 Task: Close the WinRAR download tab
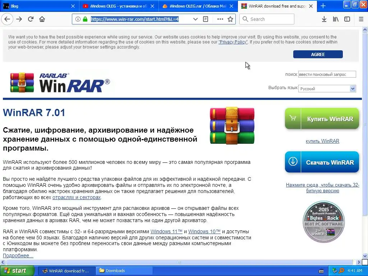click(x=311, y=6)
